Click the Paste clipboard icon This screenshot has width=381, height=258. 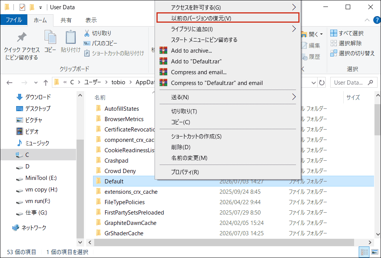pos(71,37)
